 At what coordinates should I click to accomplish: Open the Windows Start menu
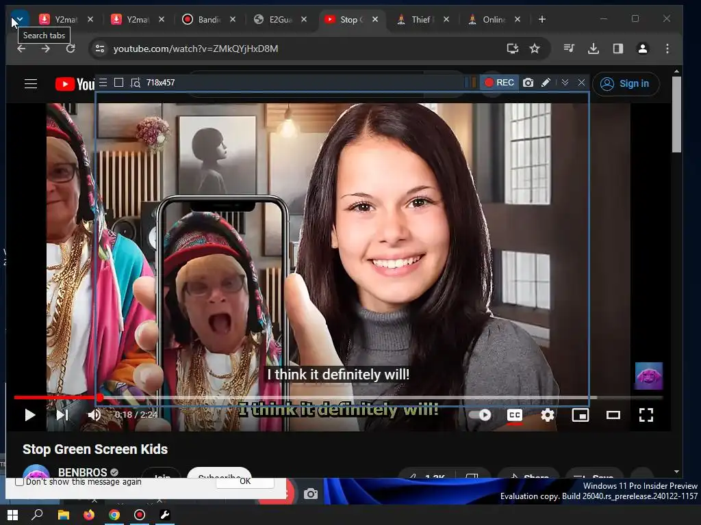pos(12,515)
